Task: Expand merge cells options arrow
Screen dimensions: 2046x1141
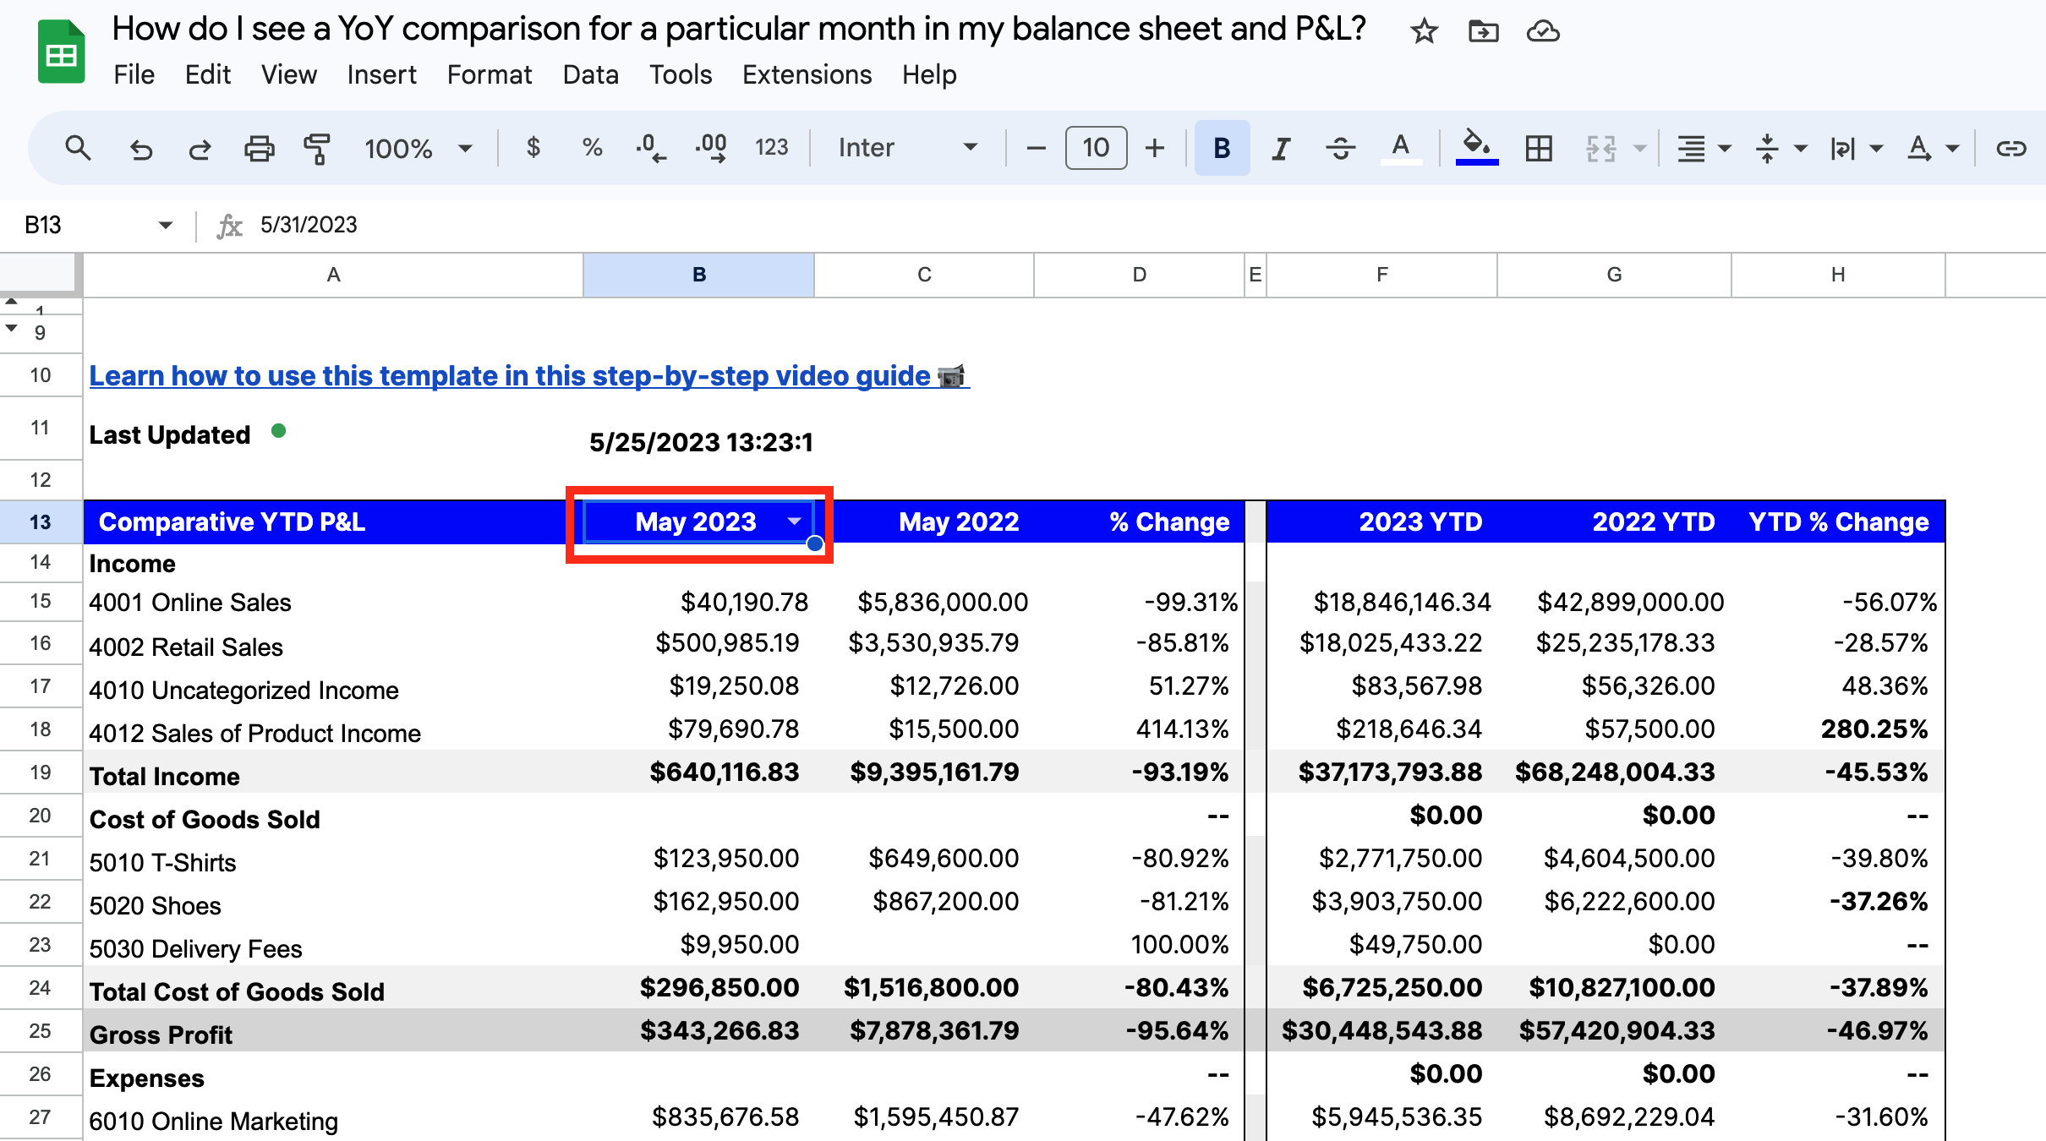Action: point(1639,149)
